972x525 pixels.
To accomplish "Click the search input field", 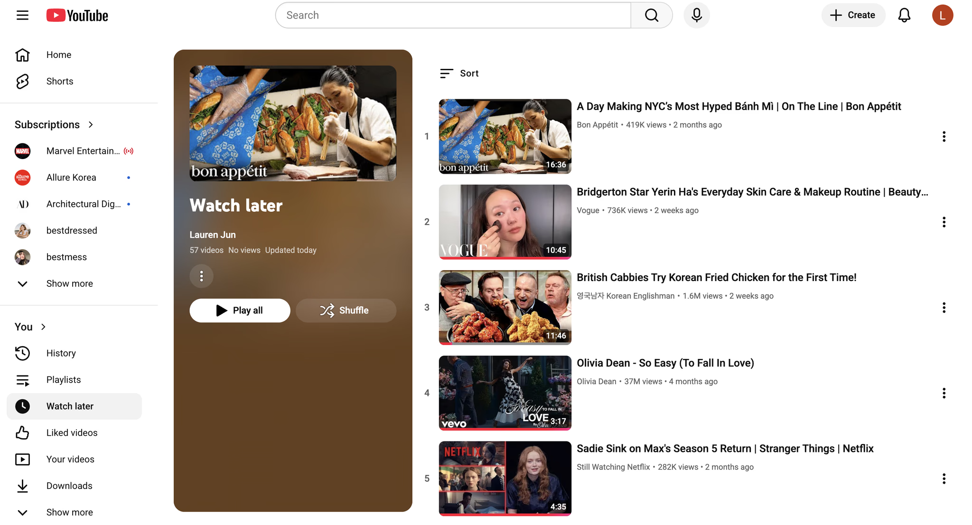I will tap(453, 15).
